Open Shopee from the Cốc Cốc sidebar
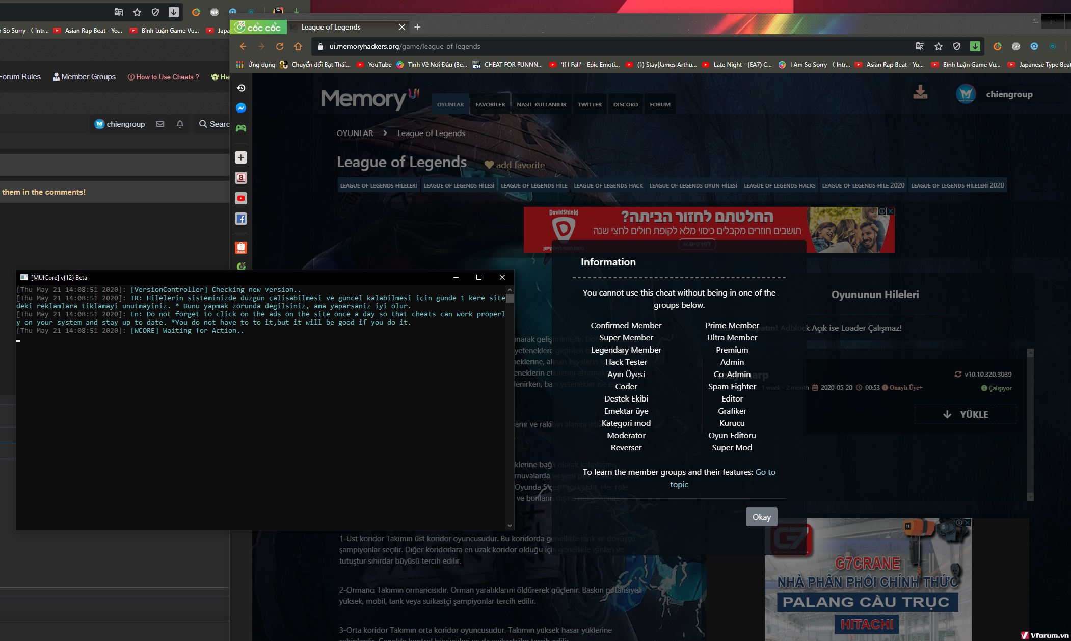The width and height of the screenshot is (1071, 641). click(241, 247)
